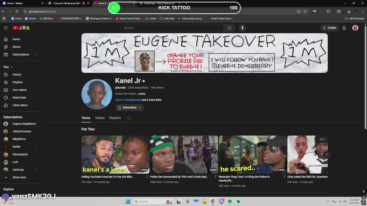Image resolution: width=367 pixels, height=206 pixels.
Task: Open Chrome downloads icon
Action: click(349, 11)
